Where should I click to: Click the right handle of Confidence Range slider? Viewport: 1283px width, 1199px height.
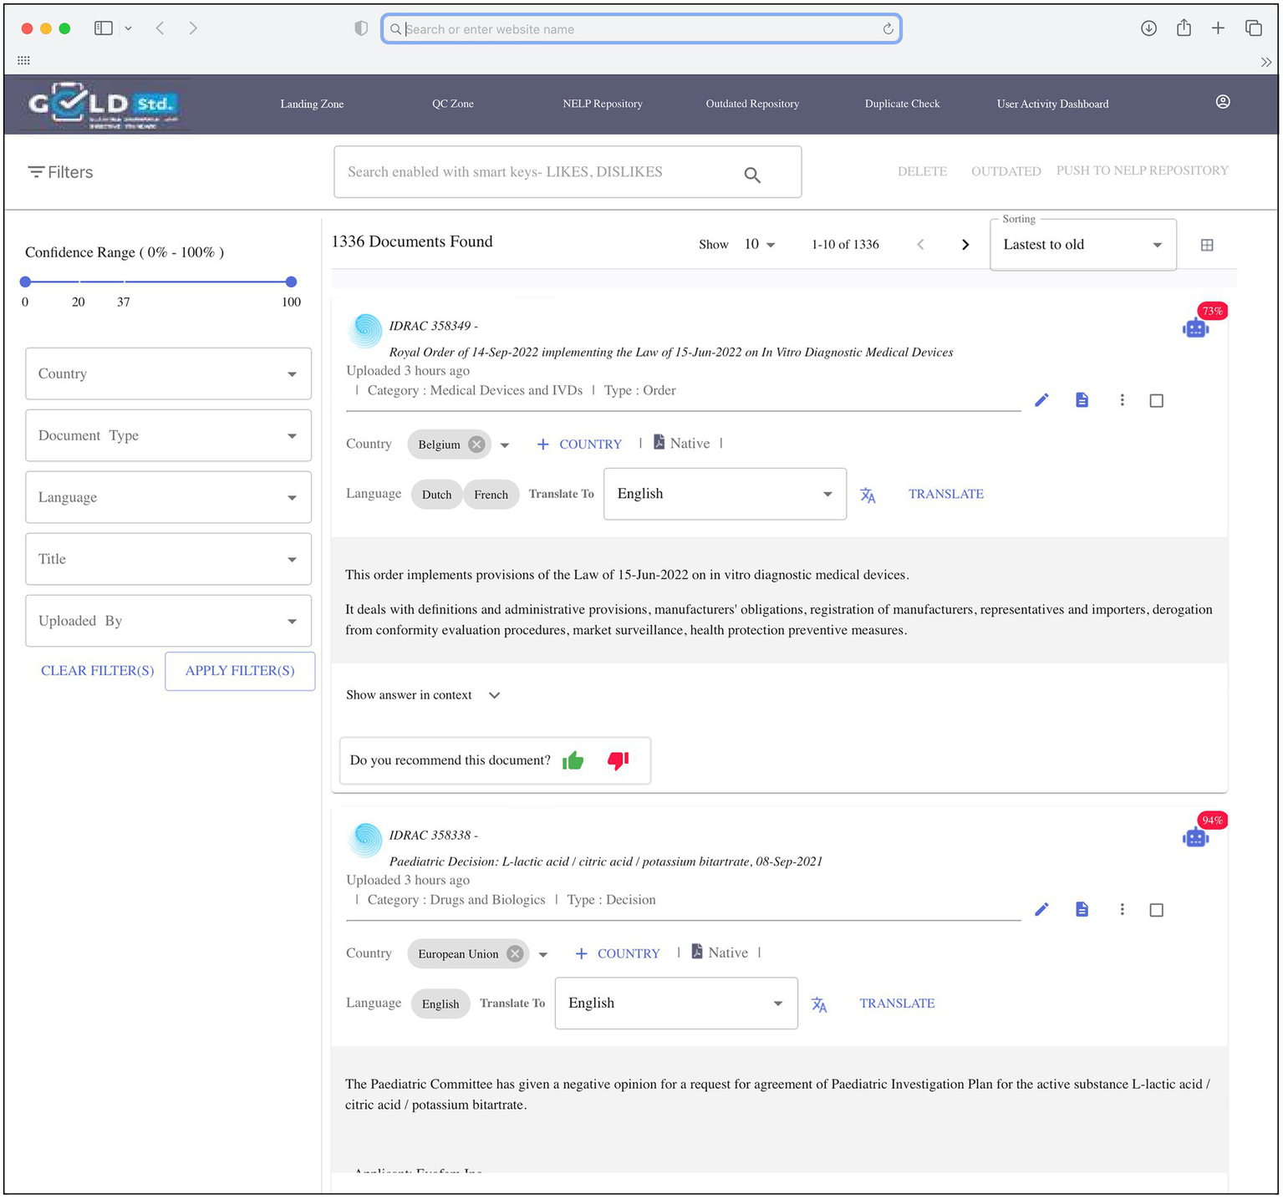[x=291, y=282]
